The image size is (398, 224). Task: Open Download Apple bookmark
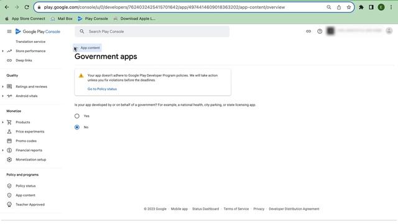(134, 19)
